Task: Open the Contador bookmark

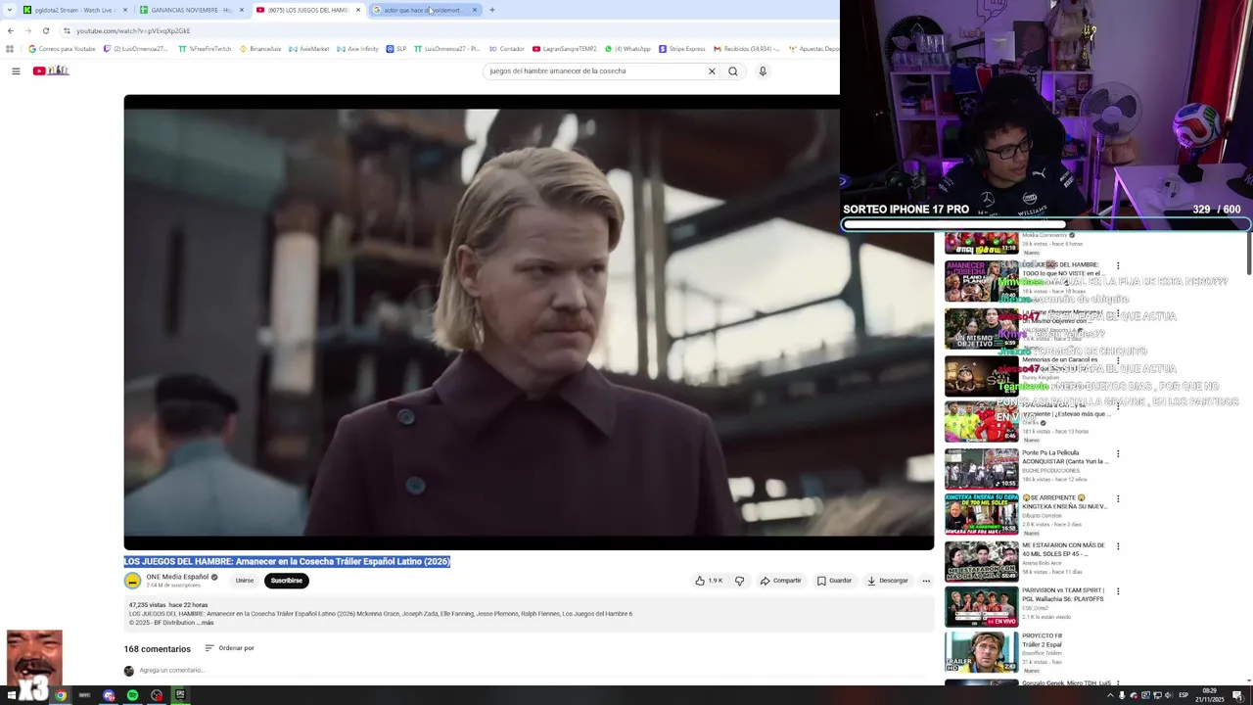Action: tap(506, 49)
